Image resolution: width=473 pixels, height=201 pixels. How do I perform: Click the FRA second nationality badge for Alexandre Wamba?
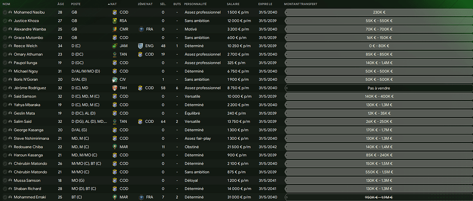[x=141, y=29]
